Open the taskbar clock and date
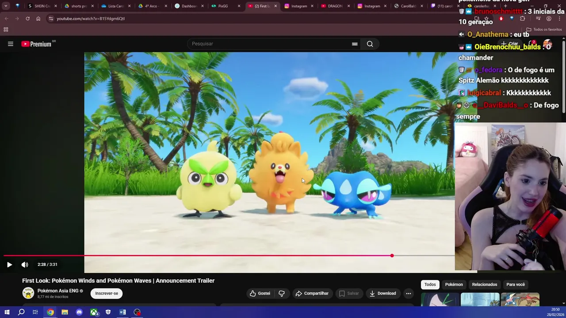 click(x=556, y=312)
